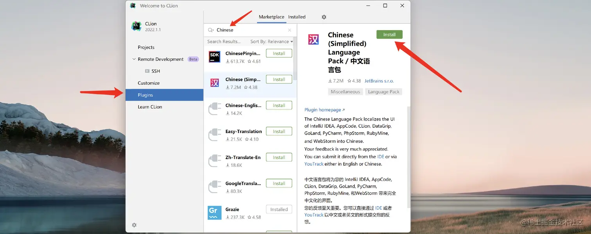This screenshot has height=234, width=591.
Task: Click the description pane scrollbar
Action: point(409,157)
